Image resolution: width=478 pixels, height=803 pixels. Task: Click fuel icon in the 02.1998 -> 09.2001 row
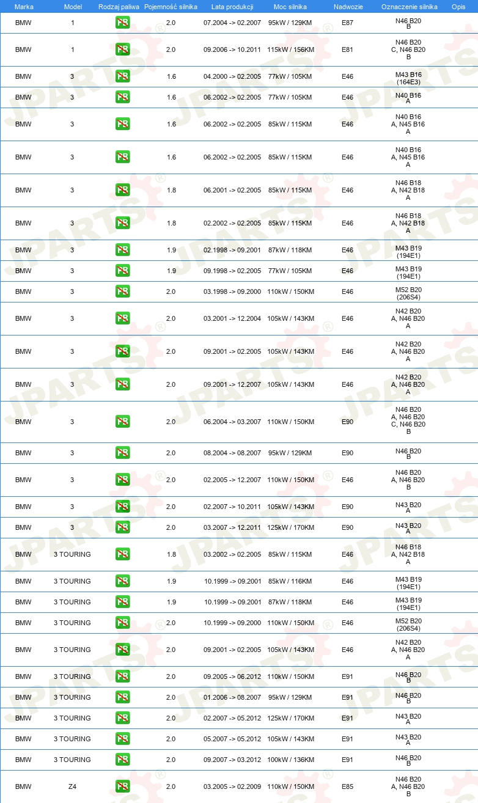[122, 250]
